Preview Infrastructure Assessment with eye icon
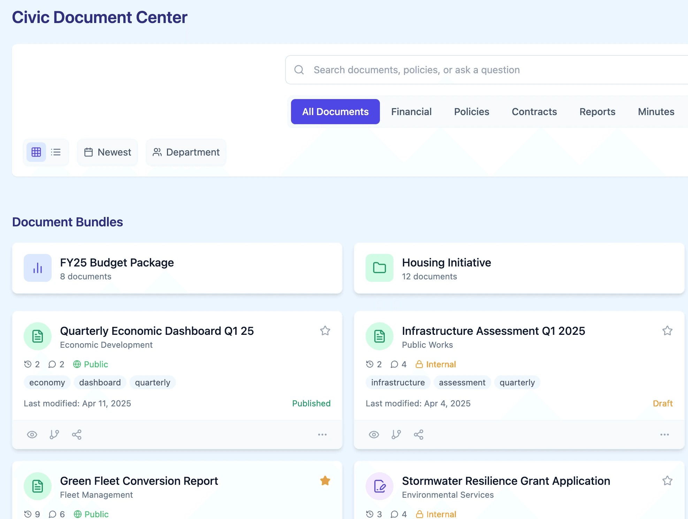Image resolution: width=688 pixels, height=519 pixels. pyautogui.click(x=374, y=435)
